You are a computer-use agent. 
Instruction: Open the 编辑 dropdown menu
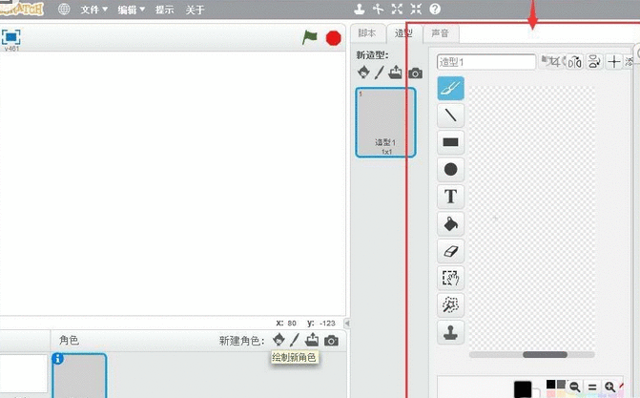click(x=131, y=10)
